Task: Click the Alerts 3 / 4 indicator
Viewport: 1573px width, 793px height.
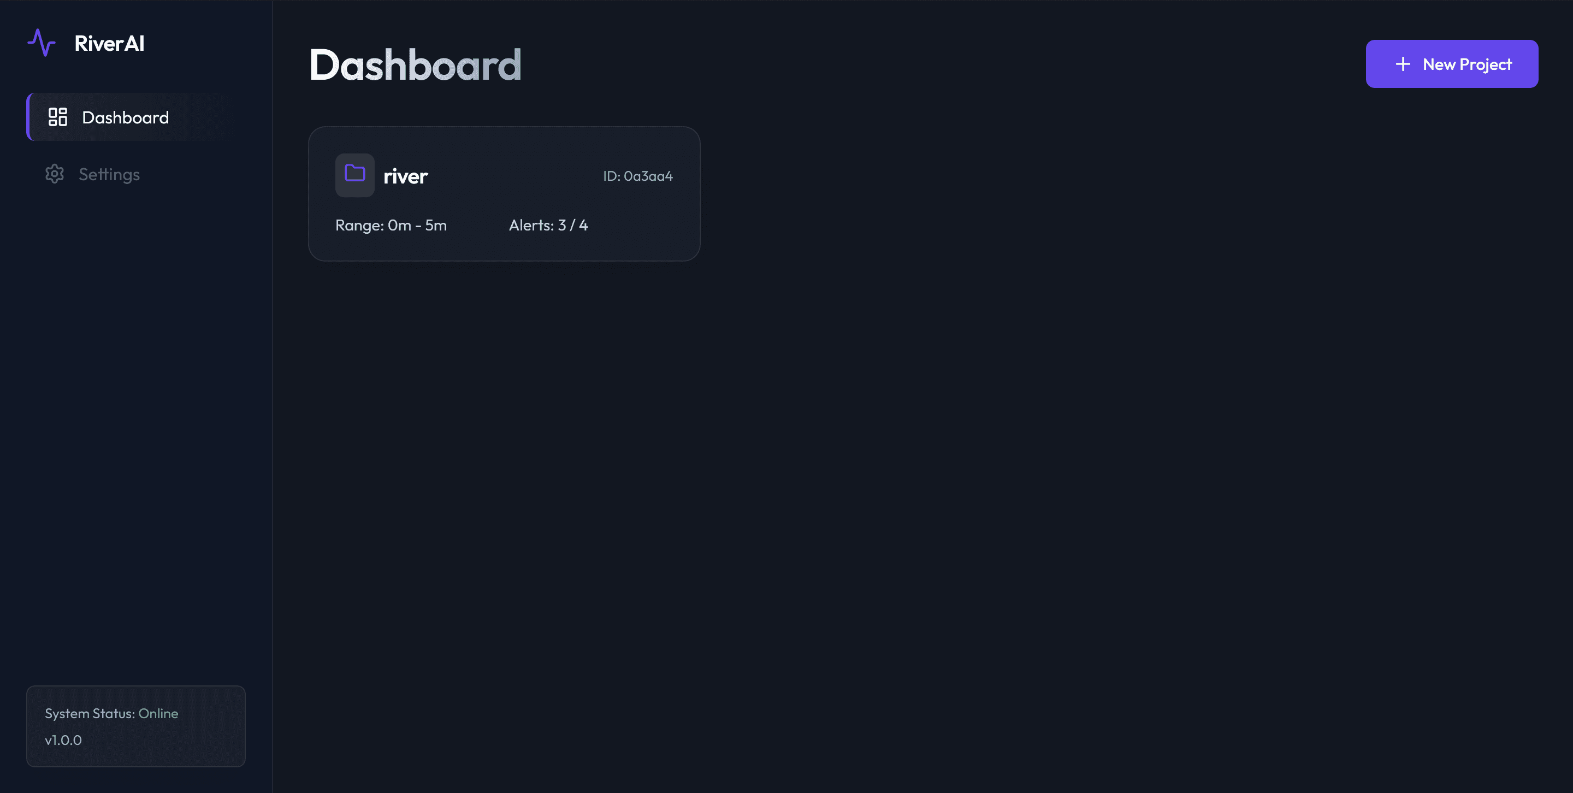Action: click(x=548, y=225)
